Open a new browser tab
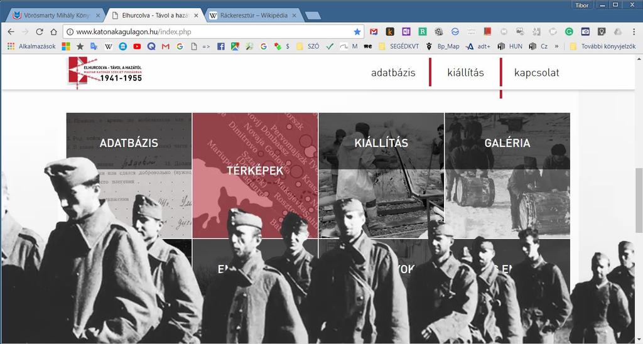643x344 pixels. pos(313,16)
